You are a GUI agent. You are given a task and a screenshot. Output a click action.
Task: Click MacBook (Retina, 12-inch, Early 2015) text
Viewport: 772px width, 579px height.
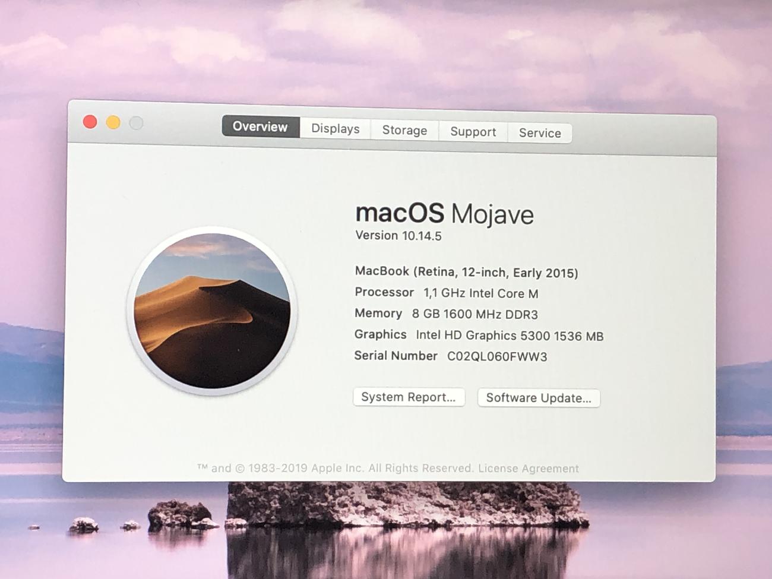(x=466, y=272)
